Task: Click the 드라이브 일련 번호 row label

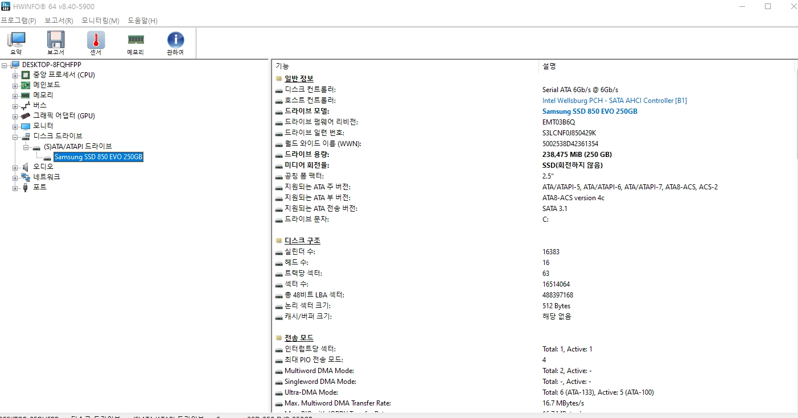Action: tap(314, 133)
